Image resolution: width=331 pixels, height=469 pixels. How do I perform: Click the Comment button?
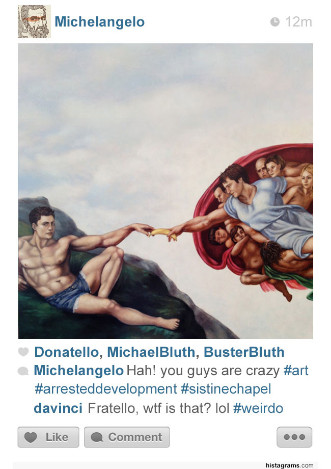127,437
